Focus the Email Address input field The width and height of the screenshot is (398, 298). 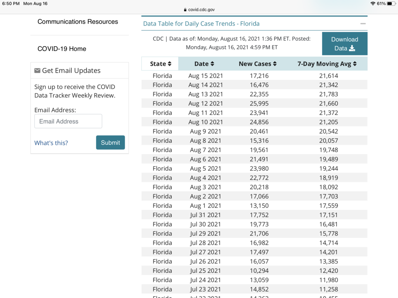click(x=68, y=121)
